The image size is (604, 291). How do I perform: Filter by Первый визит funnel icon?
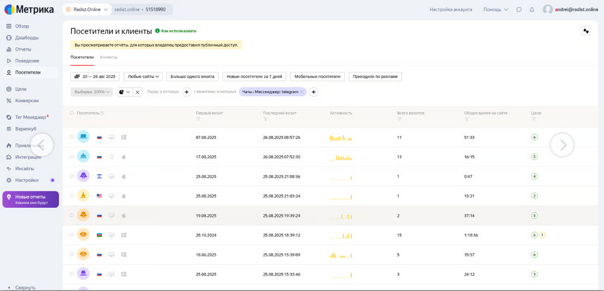198,119
